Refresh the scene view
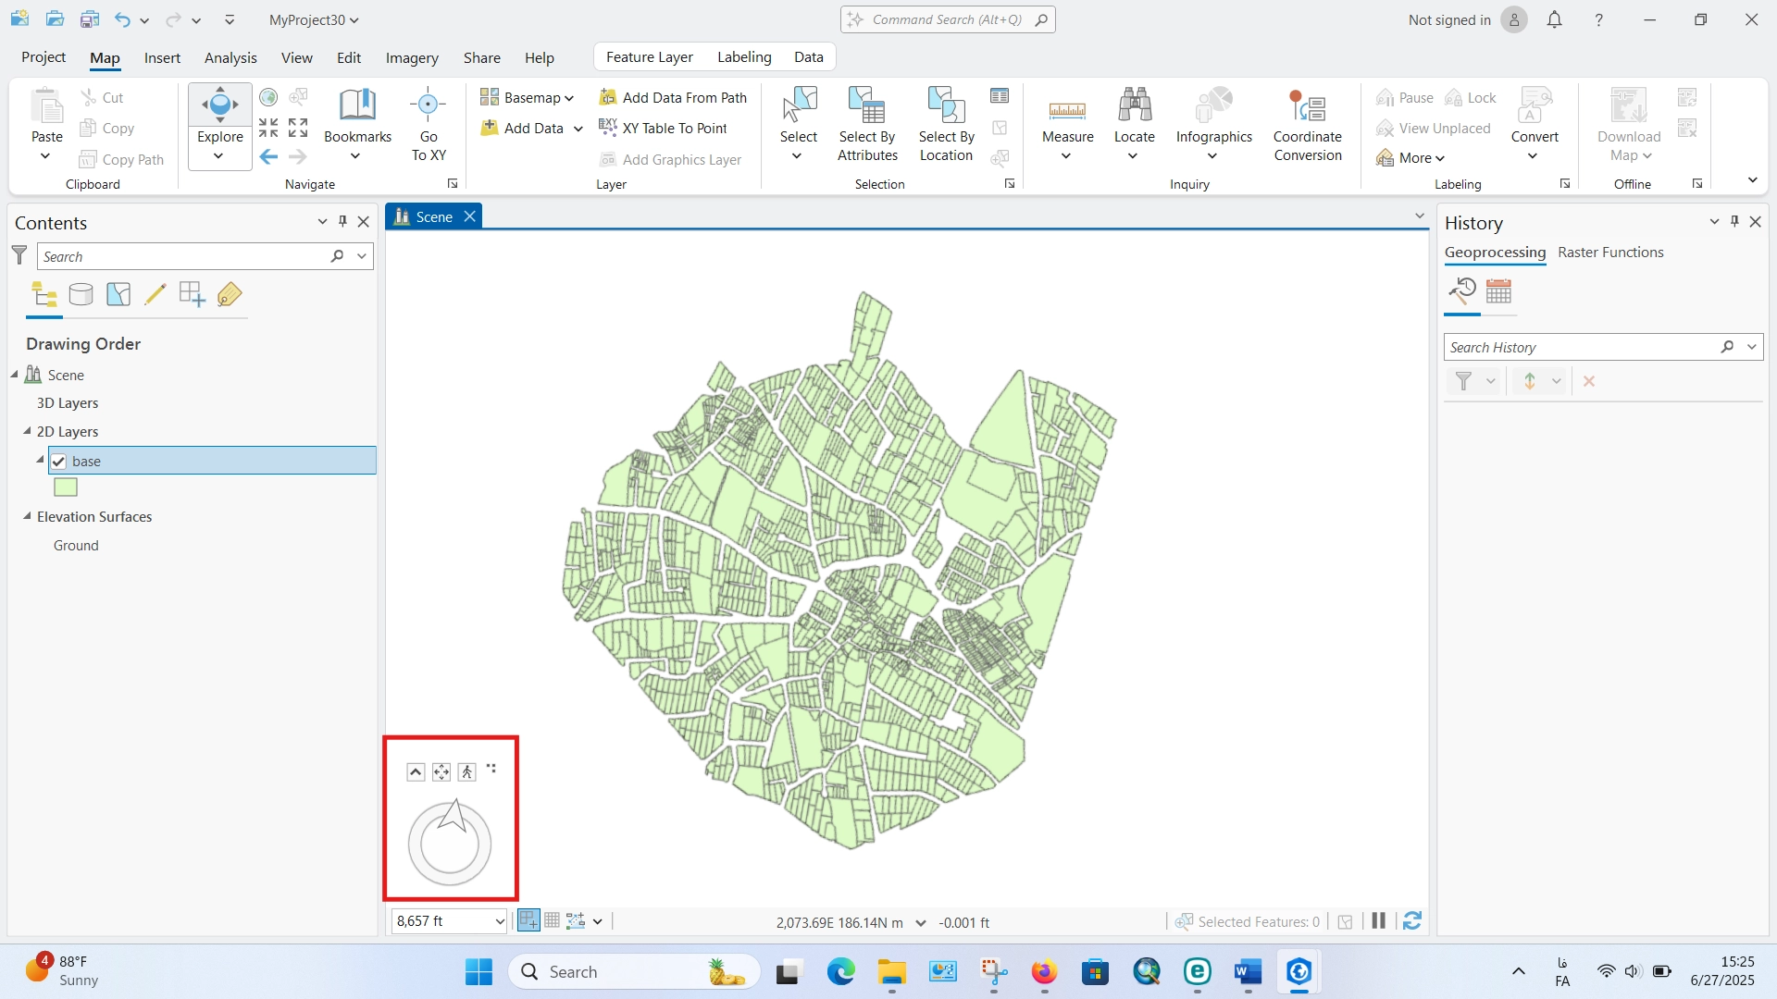 pyautogui.click(x=1412, y=921)
